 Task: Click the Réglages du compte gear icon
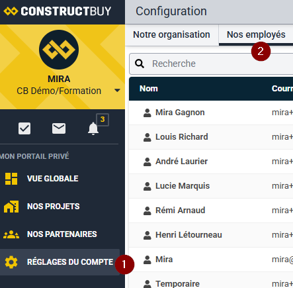click(x=11, y=262)
